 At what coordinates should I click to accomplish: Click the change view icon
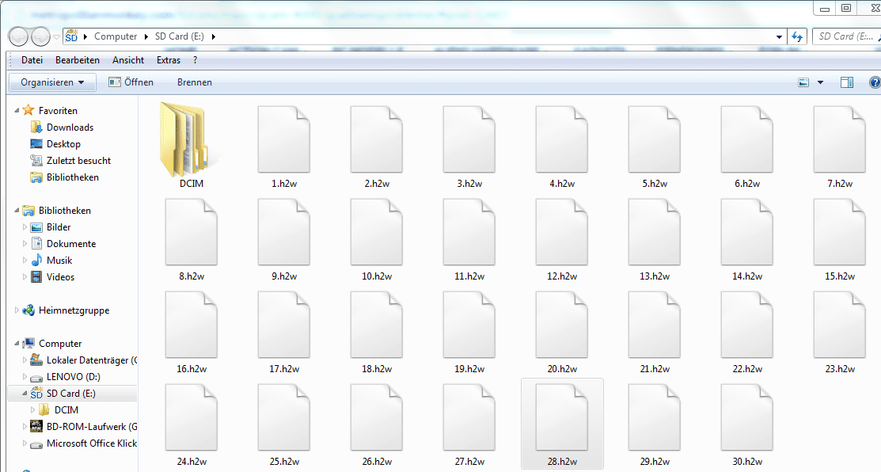click(x=803, y=82)
